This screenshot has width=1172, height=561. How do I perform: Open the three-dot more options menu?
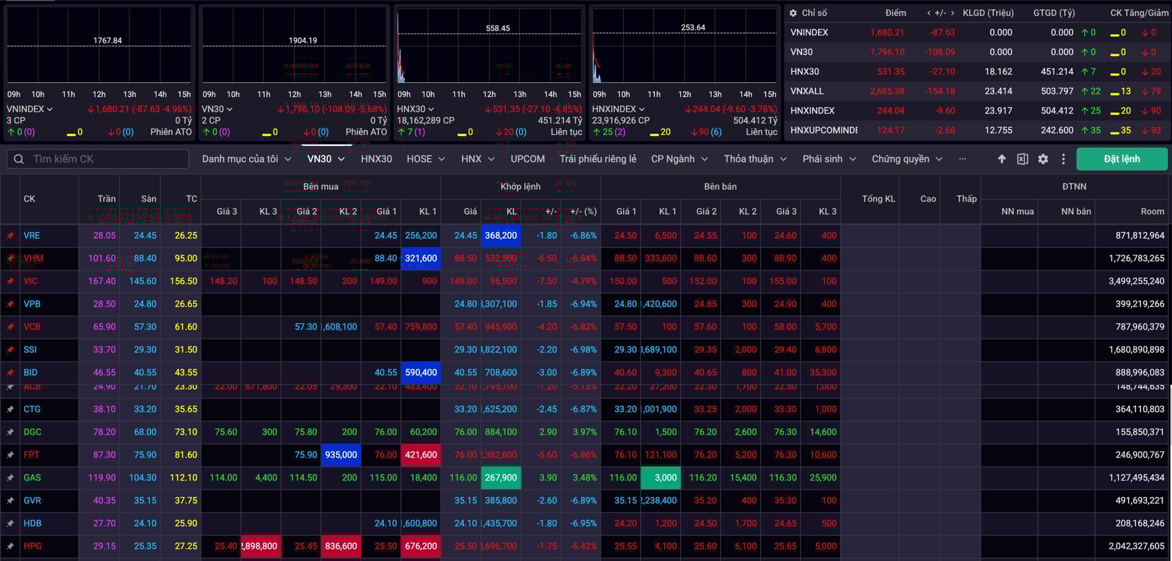1063,159
